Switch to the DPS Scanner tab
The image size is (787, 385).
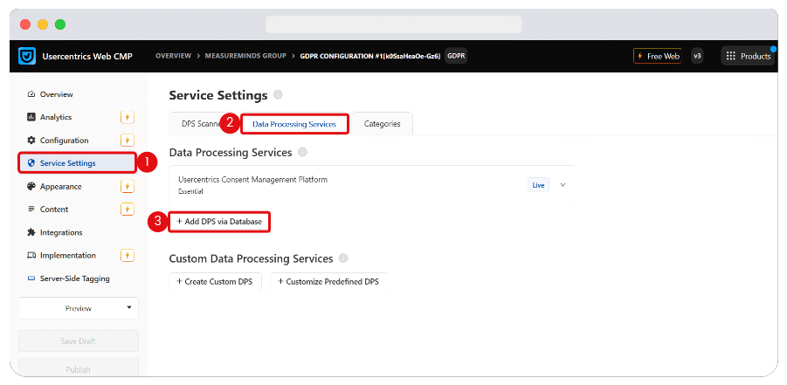click(x=201, y=123)
